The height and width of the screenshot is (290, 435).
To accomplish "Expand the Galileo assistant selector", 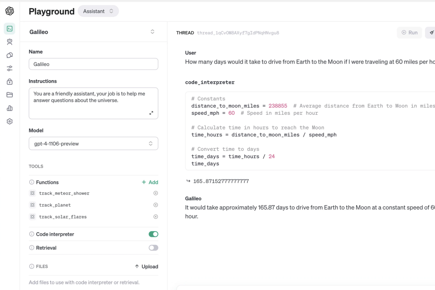I will [152, 32].
